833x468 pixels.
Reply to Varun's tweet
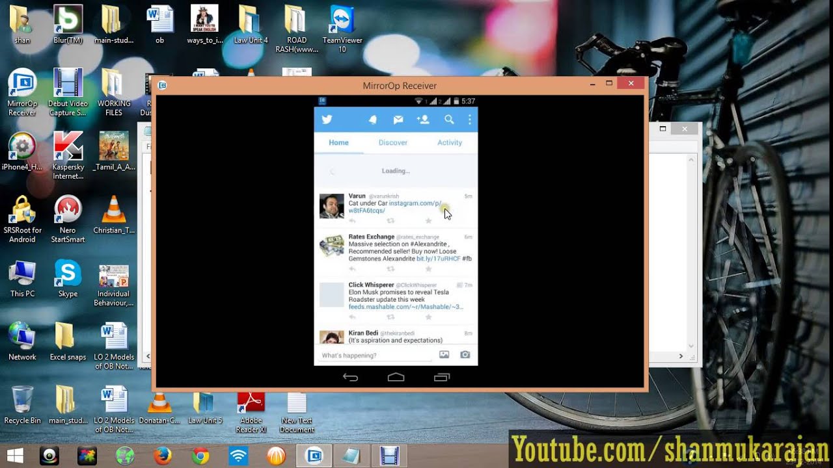pyautogui.click(x=352, y=221)
